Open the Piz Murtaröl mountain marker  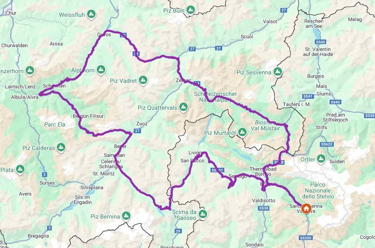click(242, 132)
